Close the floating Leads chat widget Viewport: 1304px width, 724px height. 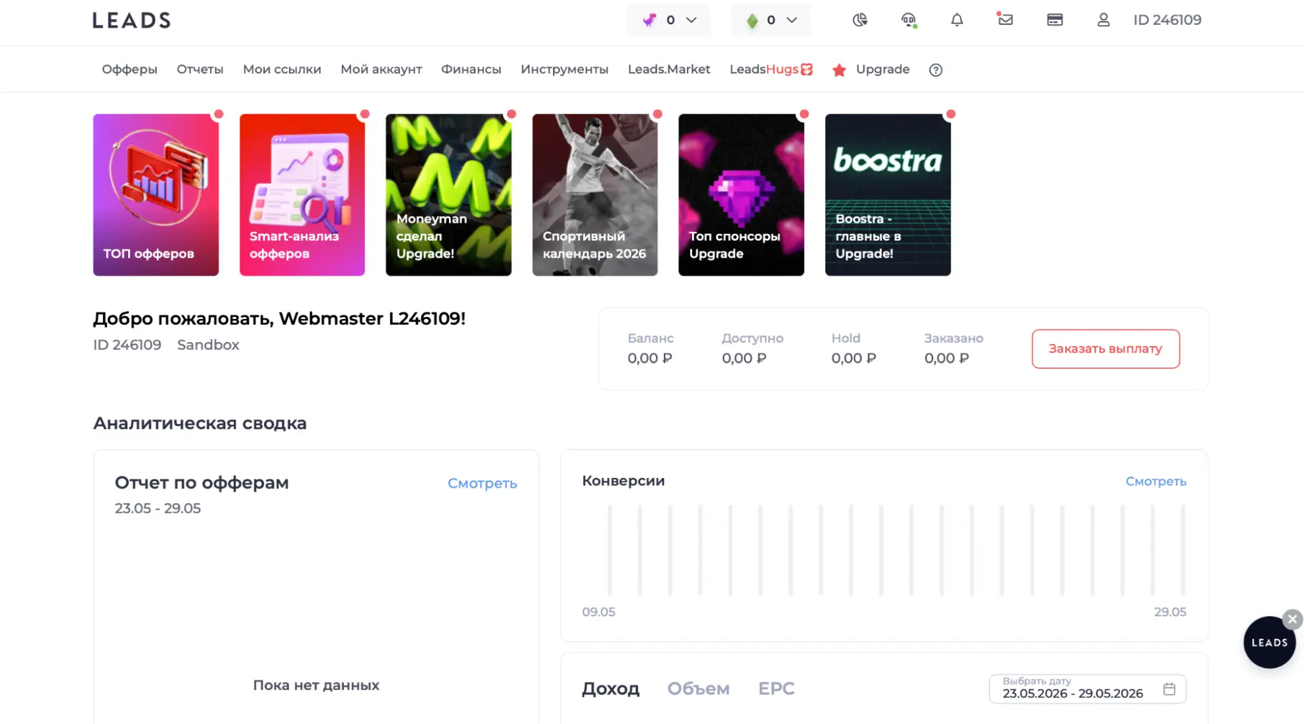[1292, 619]
